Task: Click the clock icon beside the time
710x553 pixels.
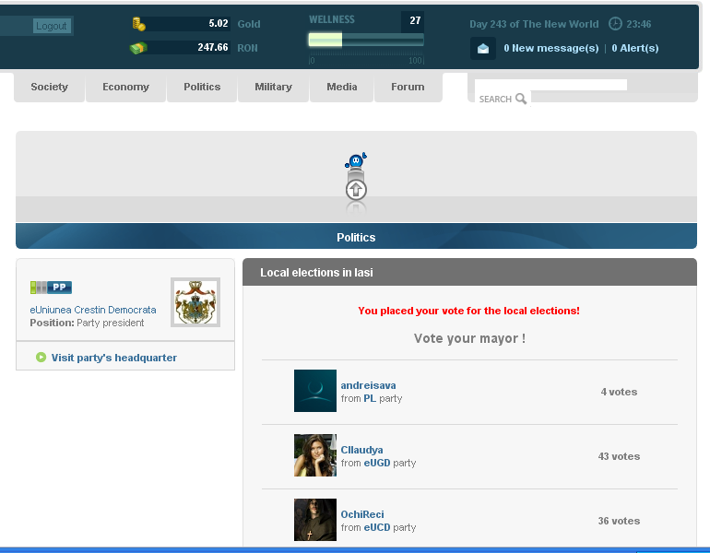Action: pyautogui.click(x=616, y=24)
